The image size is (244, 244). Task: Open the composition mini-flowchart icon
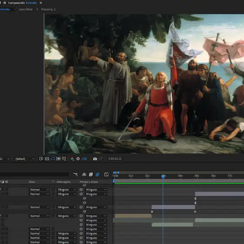click(x=75, y=174)
